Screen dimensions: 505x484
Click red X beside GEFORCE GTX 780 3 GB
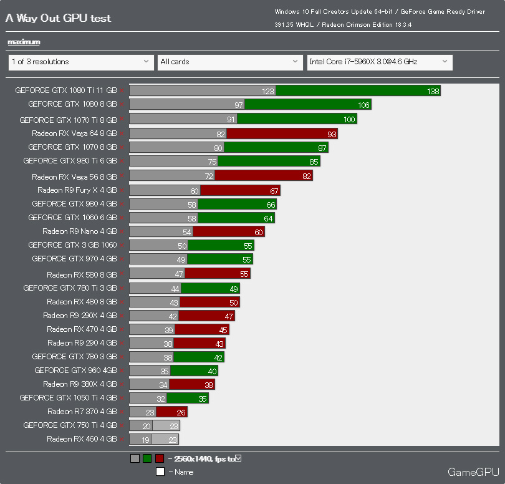122,357
